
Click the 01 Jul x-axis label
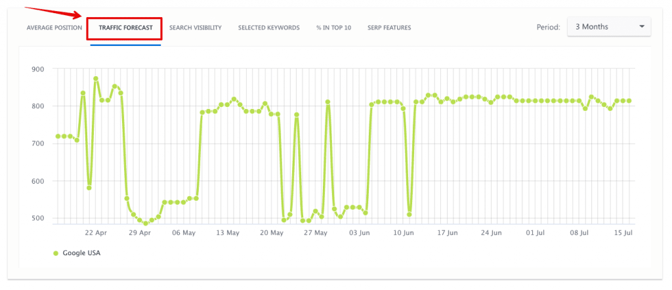point(535,233)
